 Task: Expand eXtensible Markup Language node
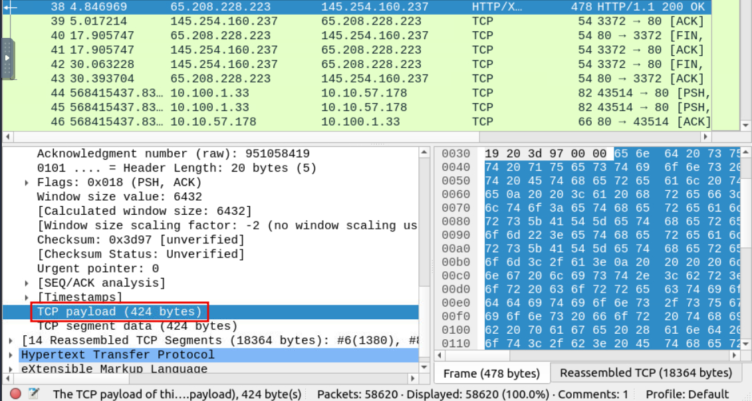(11, 369)
